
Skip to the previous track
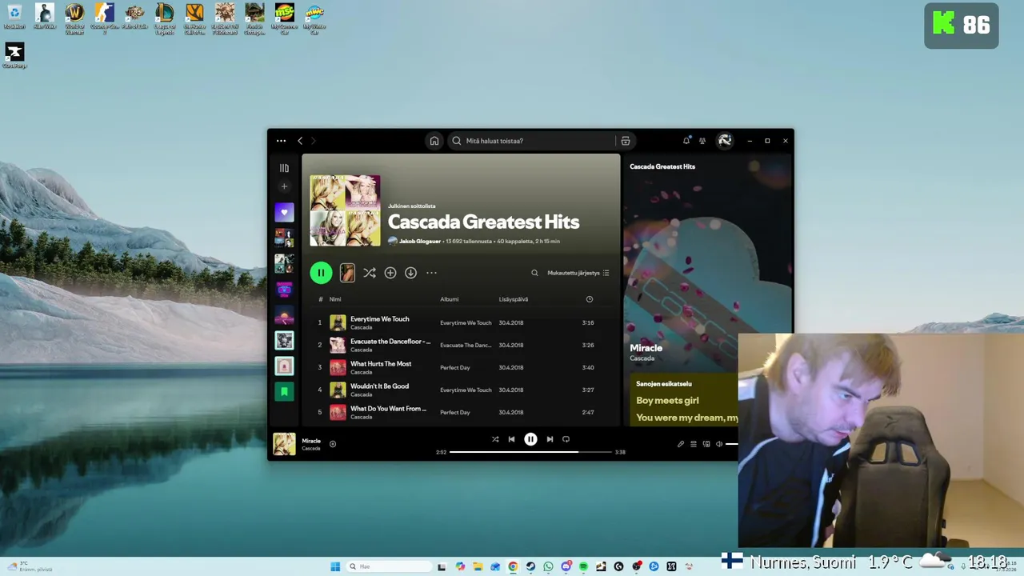pos(511,439)
